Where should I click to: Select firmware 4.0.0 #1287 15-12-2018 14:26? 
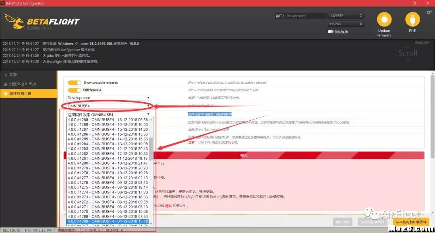108,130
